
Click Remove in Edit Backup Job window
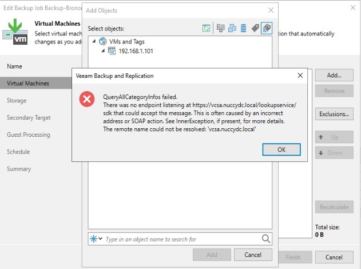pyautogui.click(x=334, y=91)
